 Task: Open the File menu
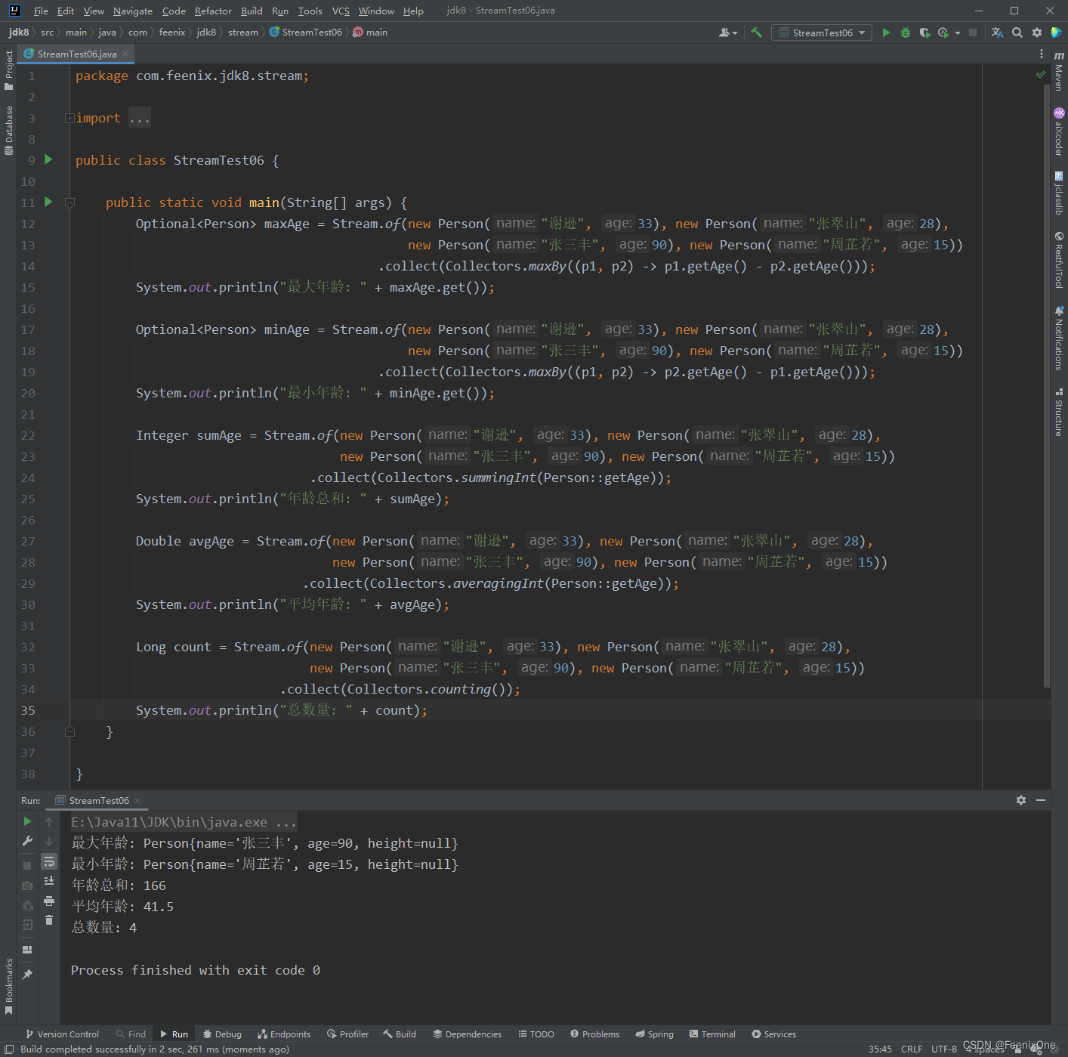point(41,11)
